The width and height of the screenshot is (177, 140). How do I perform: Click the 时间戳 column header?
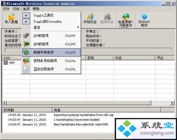[27, 110]
